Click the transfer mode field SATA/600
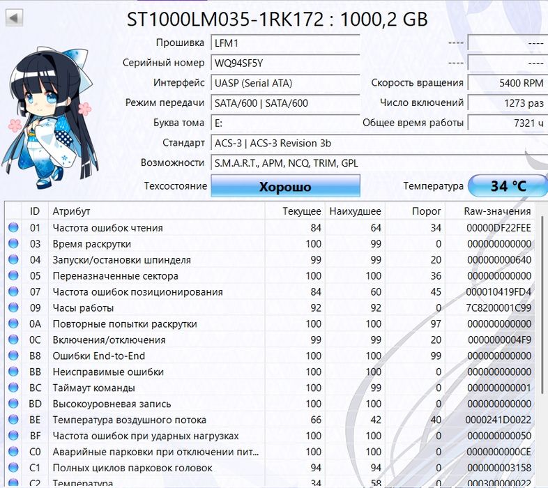Screen dimensions: 548x488 tap(286, 103)
